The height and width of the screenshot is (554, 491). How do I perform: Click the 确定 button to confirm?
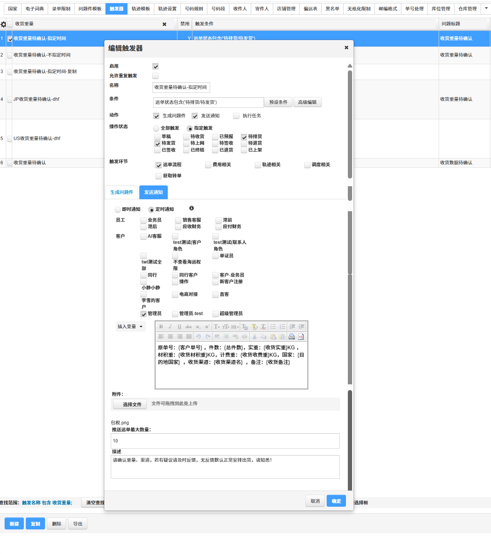click(x=336, y=501)
